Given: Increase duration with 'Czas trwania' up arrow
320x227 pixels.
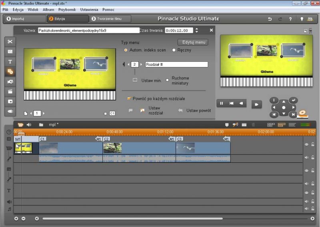Looking at the screenshot, I should click(x=196, y=29).
